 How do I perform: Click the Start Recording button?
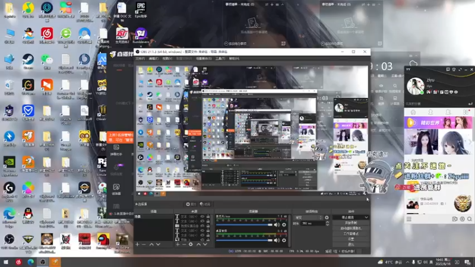coord(351,223)
